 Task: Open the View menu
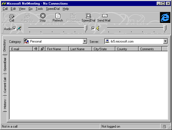click(22, 9)
